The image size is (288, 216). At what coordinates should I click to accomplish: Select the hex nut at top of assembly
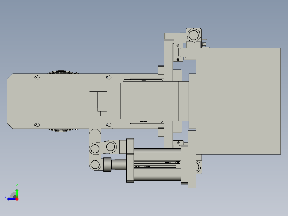tap(194, 35)
